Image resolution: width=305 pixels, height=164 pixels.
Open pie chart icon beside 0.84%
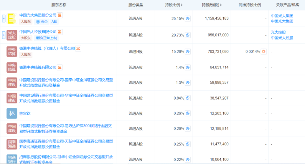click(188, 98)
